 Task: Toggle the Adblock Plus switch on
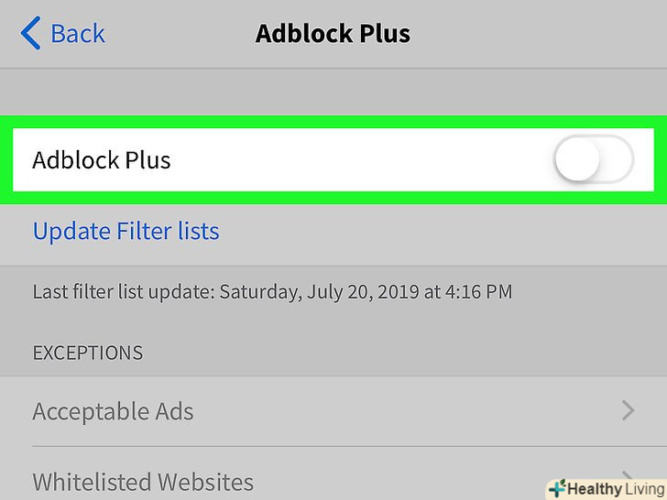[593, 161]
